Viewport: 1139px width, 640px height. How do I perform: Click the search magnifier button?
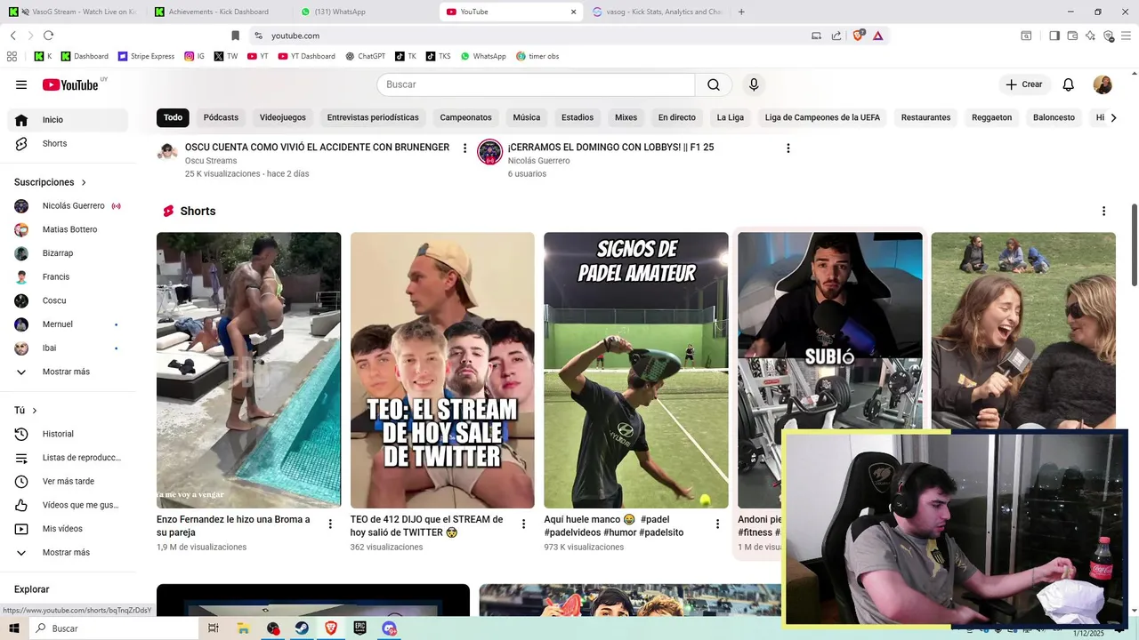tap(714, 84)
